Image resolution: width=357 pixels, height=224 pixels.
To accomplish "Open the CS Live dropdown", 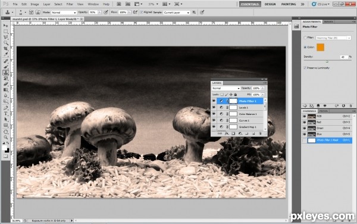I will pyautogui.click(x=320, y=4).
